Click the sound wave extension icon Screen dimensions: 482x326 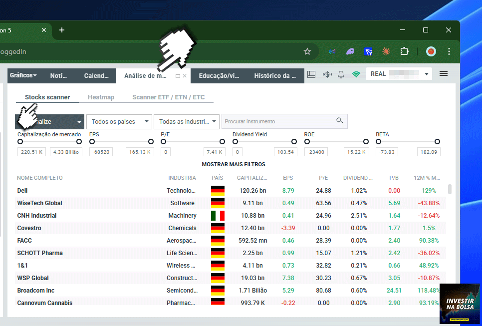click(x=332, y=51)
